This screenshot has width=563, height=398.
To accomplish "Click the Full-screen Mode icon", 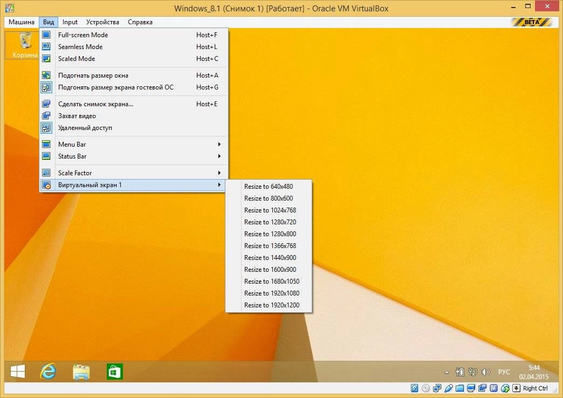I will click(x=46, y=35).
